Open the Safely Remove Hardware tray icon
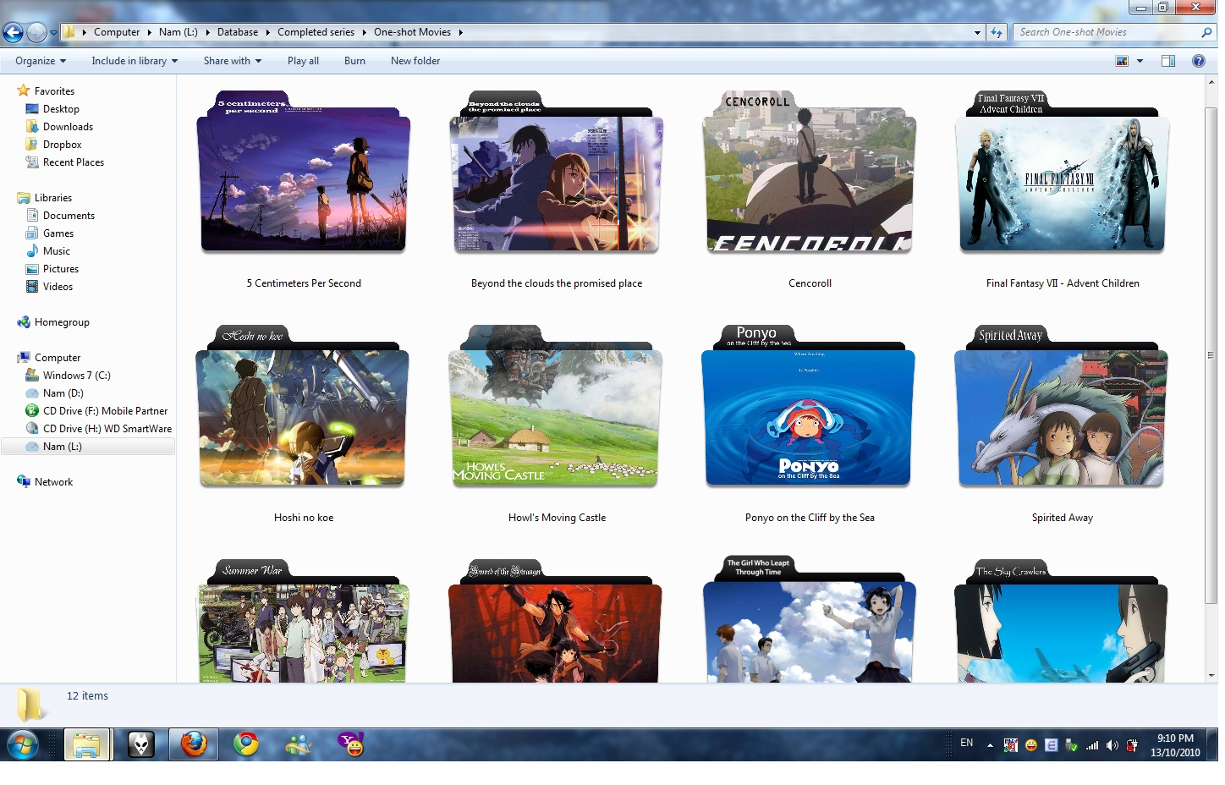1225x785 pixels. click(x=1071, y=744)
